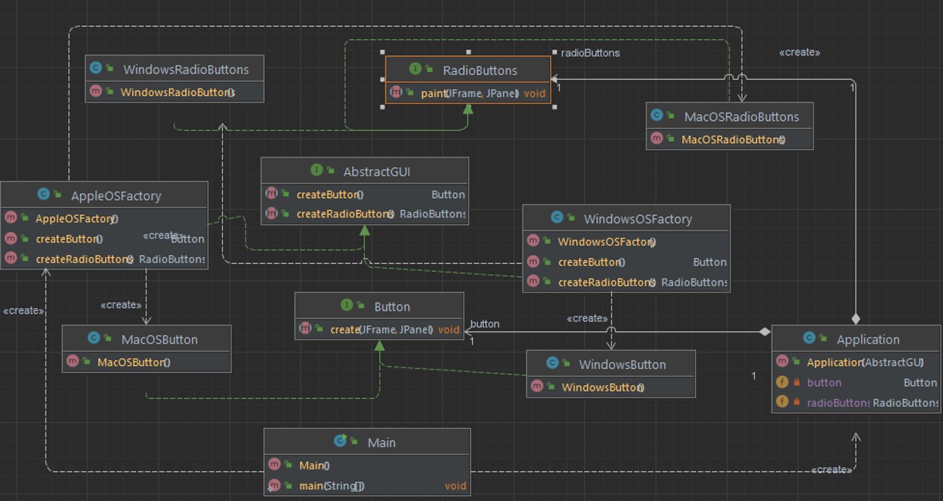Select the MacOSButton class header

pos(159,339)
